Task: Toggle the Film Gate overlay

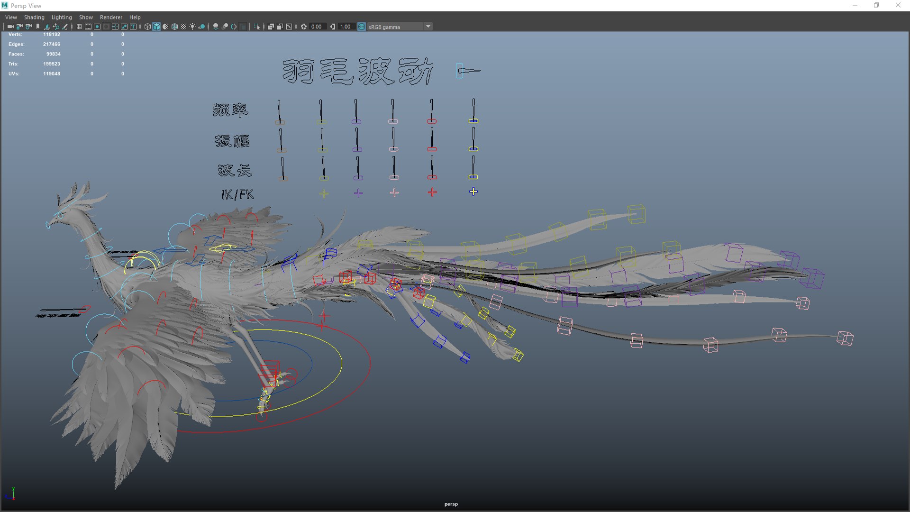Action: click(x=88, y=27)
